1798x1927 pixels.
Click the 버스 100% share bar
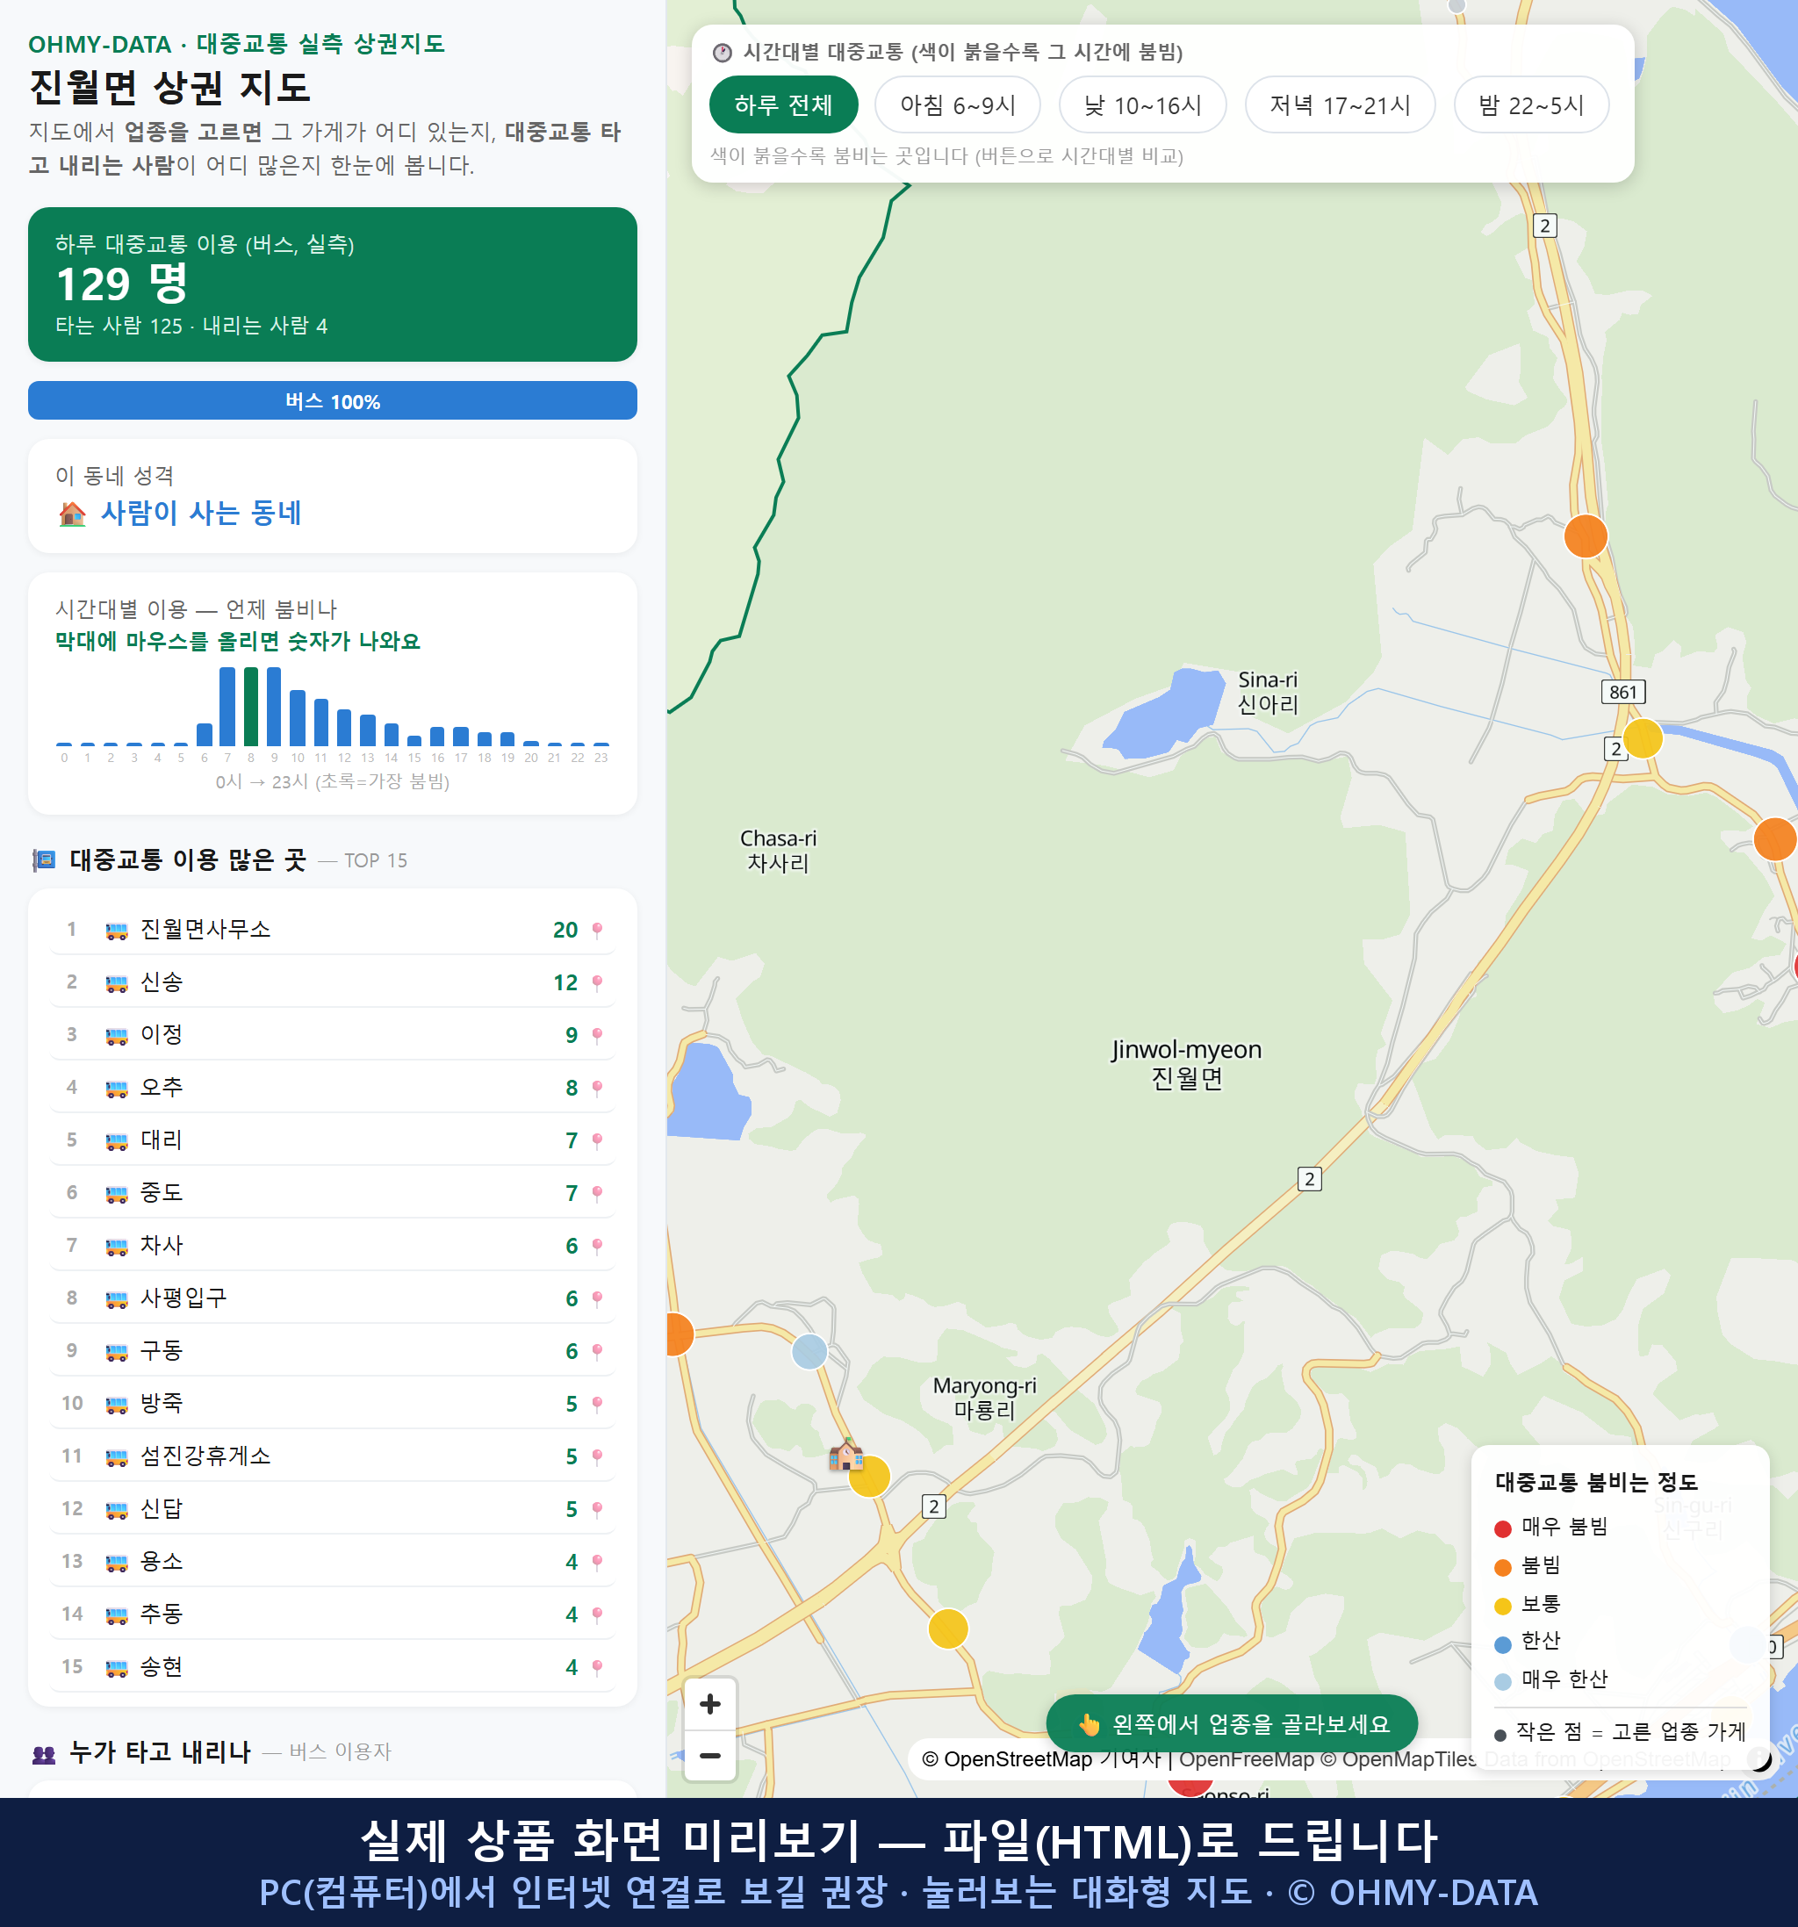pos(333,400)
